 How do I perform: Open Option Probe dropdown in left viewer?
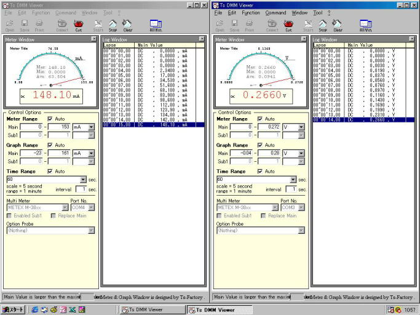coord(92,231)
